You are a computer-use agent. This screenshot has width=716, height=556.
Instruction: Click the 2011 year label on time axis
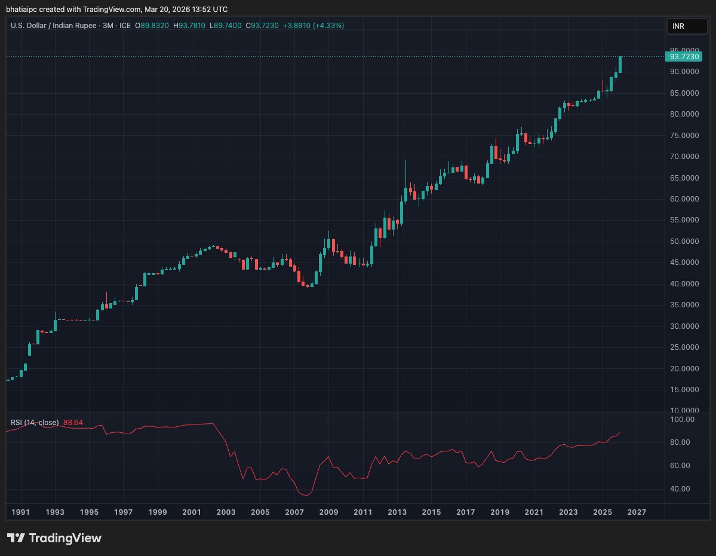(x=363, y=512)
